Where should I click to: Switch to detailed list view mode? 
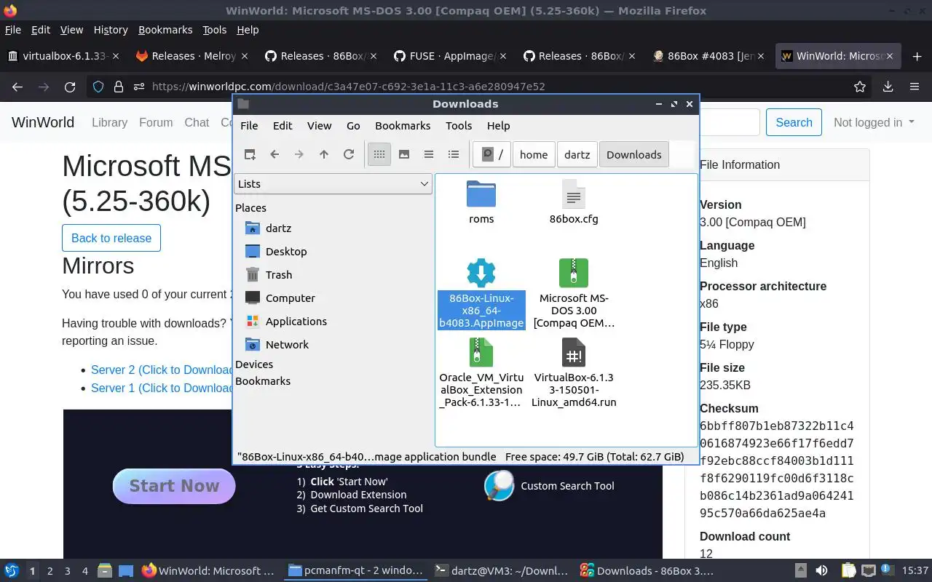(x=454, y=154)
